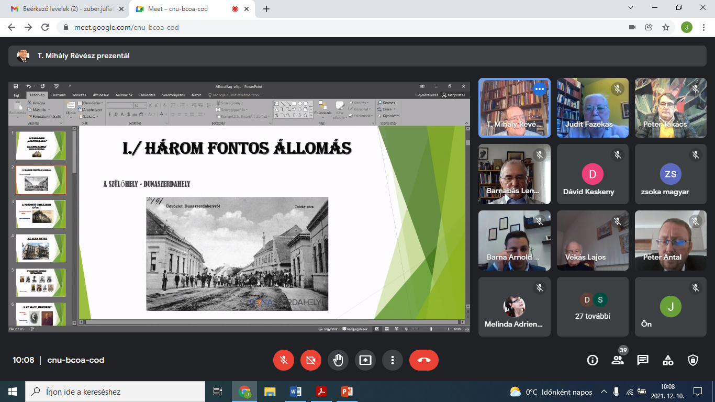The width and height of the screenshot is (715, 402).
Task: Click the browser back arrow
Action: point(12,27)
